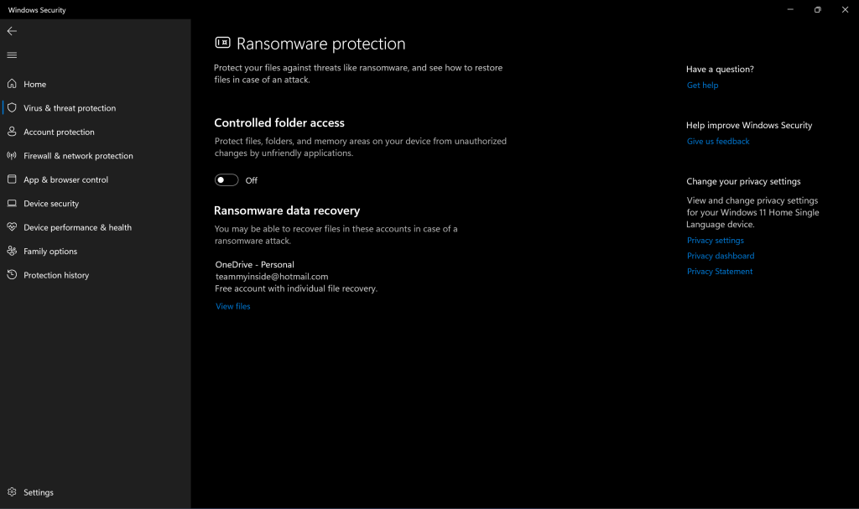Click the Firewall & network antenna icon

[x=12, y=156]
